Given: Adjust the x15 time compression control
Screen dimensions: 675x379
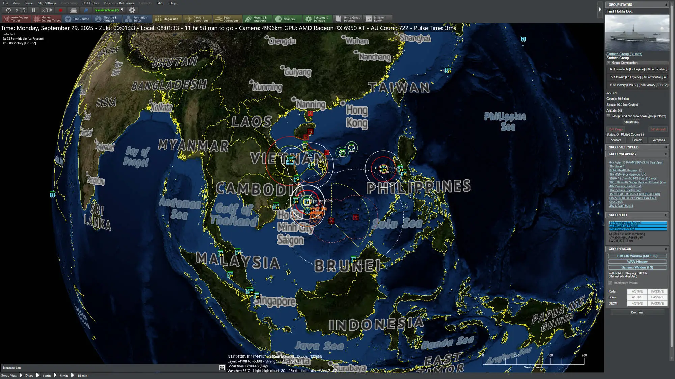Looking at the screenshot, I should 20,10.
